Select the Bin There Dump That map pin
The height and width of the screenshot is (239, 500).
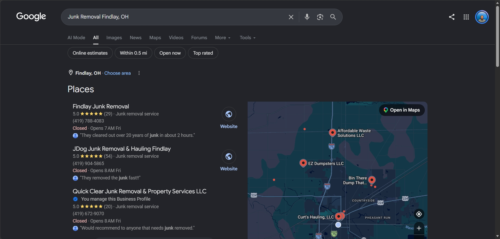tap(372, 180)
